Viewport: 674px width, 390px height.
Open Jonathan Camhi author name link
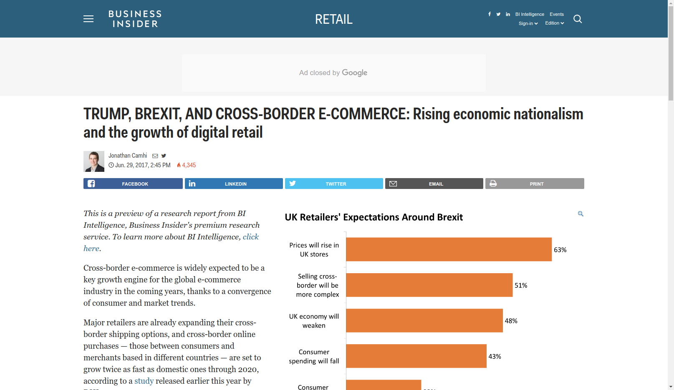point(128,156)
